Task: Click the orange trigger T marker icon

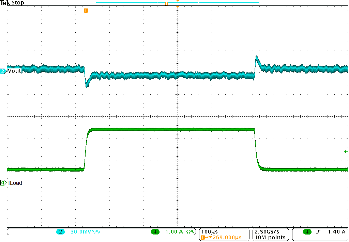Action: tap(86, 11)
